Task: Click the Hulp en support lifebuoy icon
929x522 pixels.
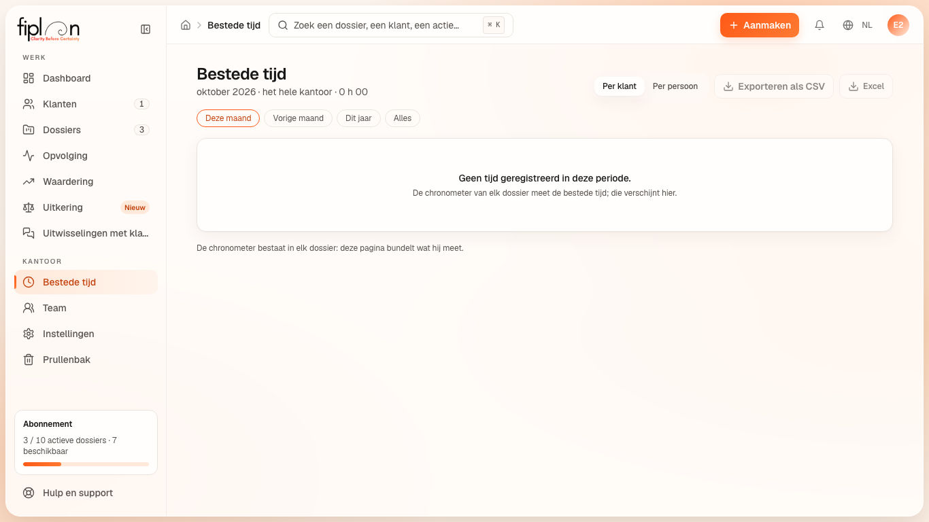Action: coord(29,493)
